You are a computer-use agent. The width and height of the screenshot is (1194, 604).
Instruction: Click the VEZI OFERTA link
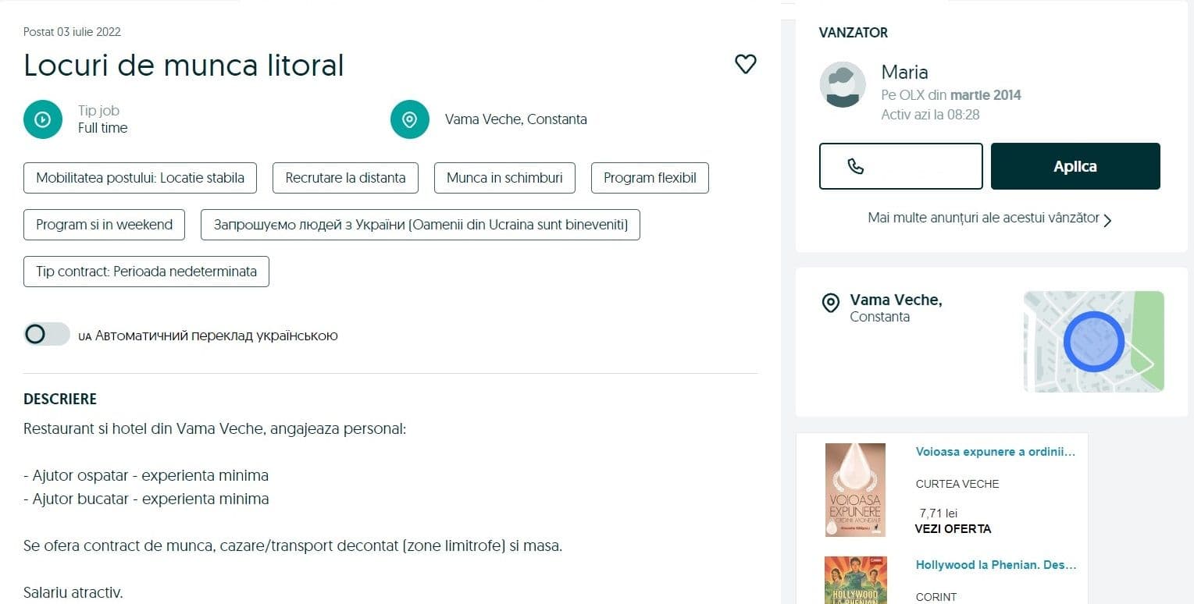[x=953, y=529]
